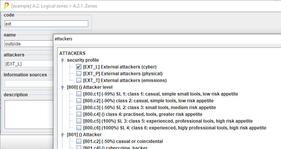Collapse the [801] Attacker node
This screenshot has width=281, height=149.
tap(63, 135)
